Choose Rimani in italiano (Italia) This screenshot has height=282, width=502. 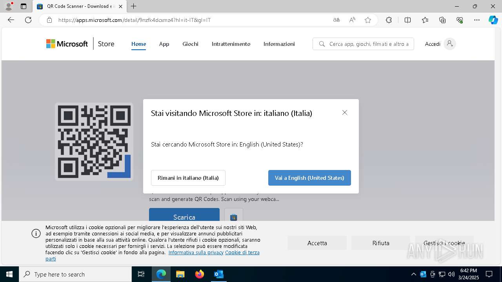click(188, 178)
